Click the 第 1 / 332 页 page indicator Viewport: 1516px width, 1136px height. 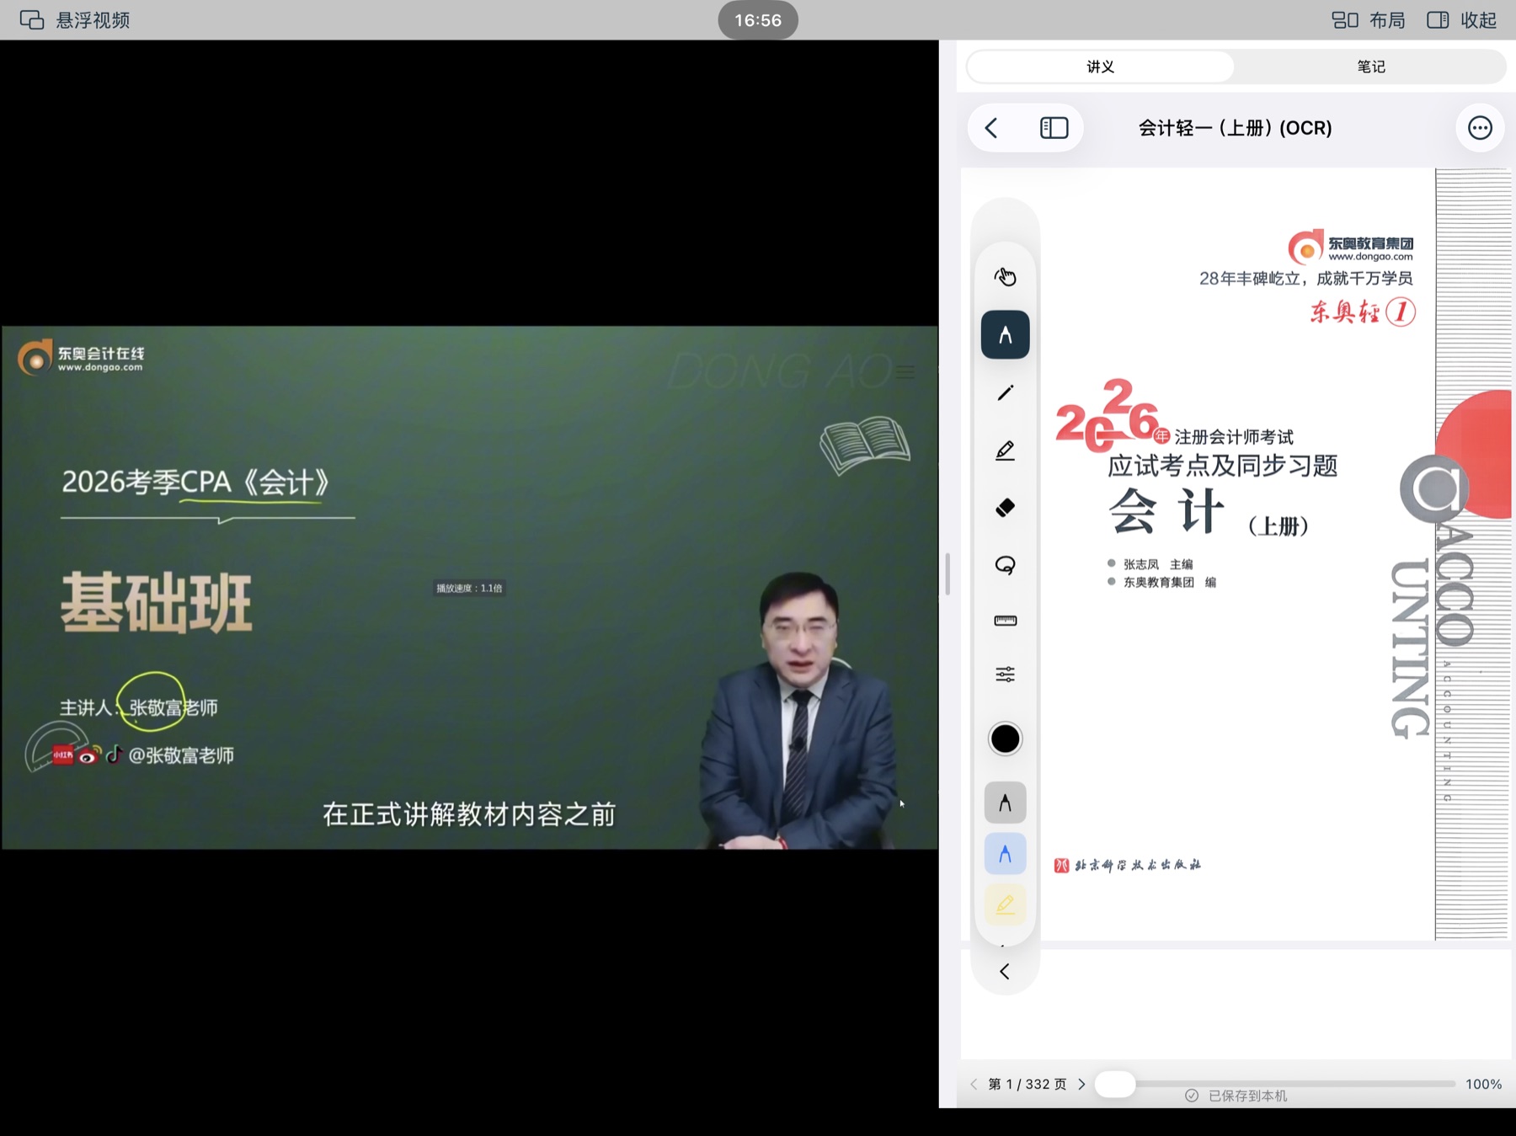pos(1027,1085)
